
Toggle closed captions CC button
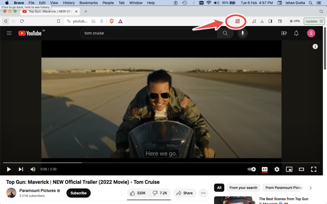tap(265, 169)
